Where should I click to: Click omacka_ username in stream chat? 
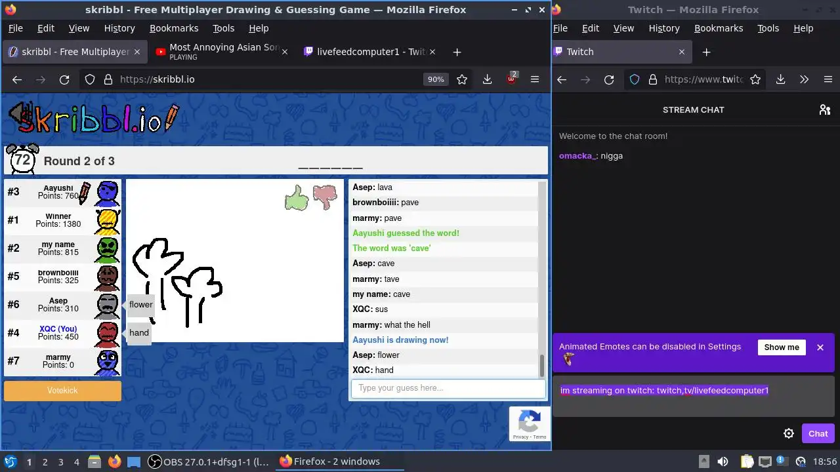(577, 156)
